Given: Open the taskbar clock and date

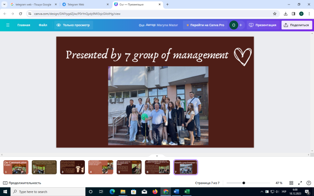Looking at the screenshot, I should point(295,192).
